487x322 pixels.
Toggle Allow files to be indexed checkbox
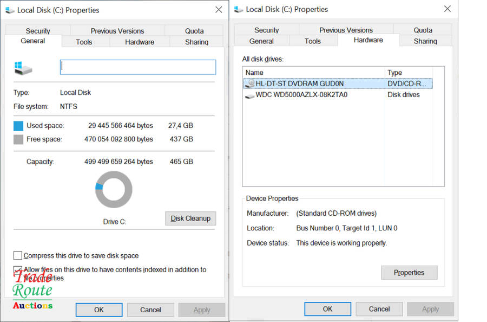click(18, 270)
